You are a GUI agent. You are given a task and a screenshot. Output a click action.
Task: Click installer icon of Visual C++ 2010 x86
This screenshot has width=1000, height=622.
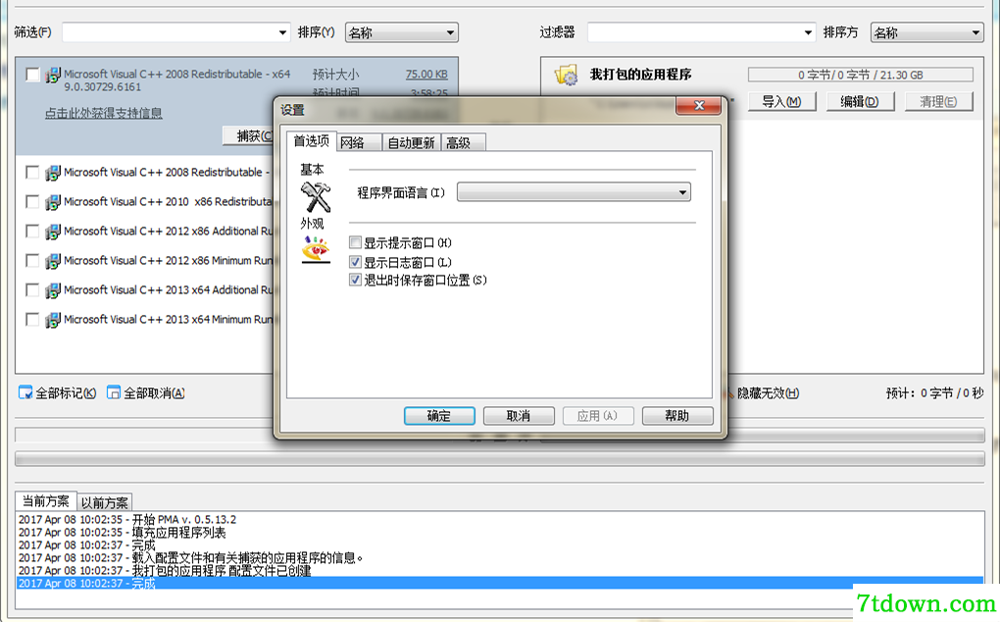tap(53, 202)
